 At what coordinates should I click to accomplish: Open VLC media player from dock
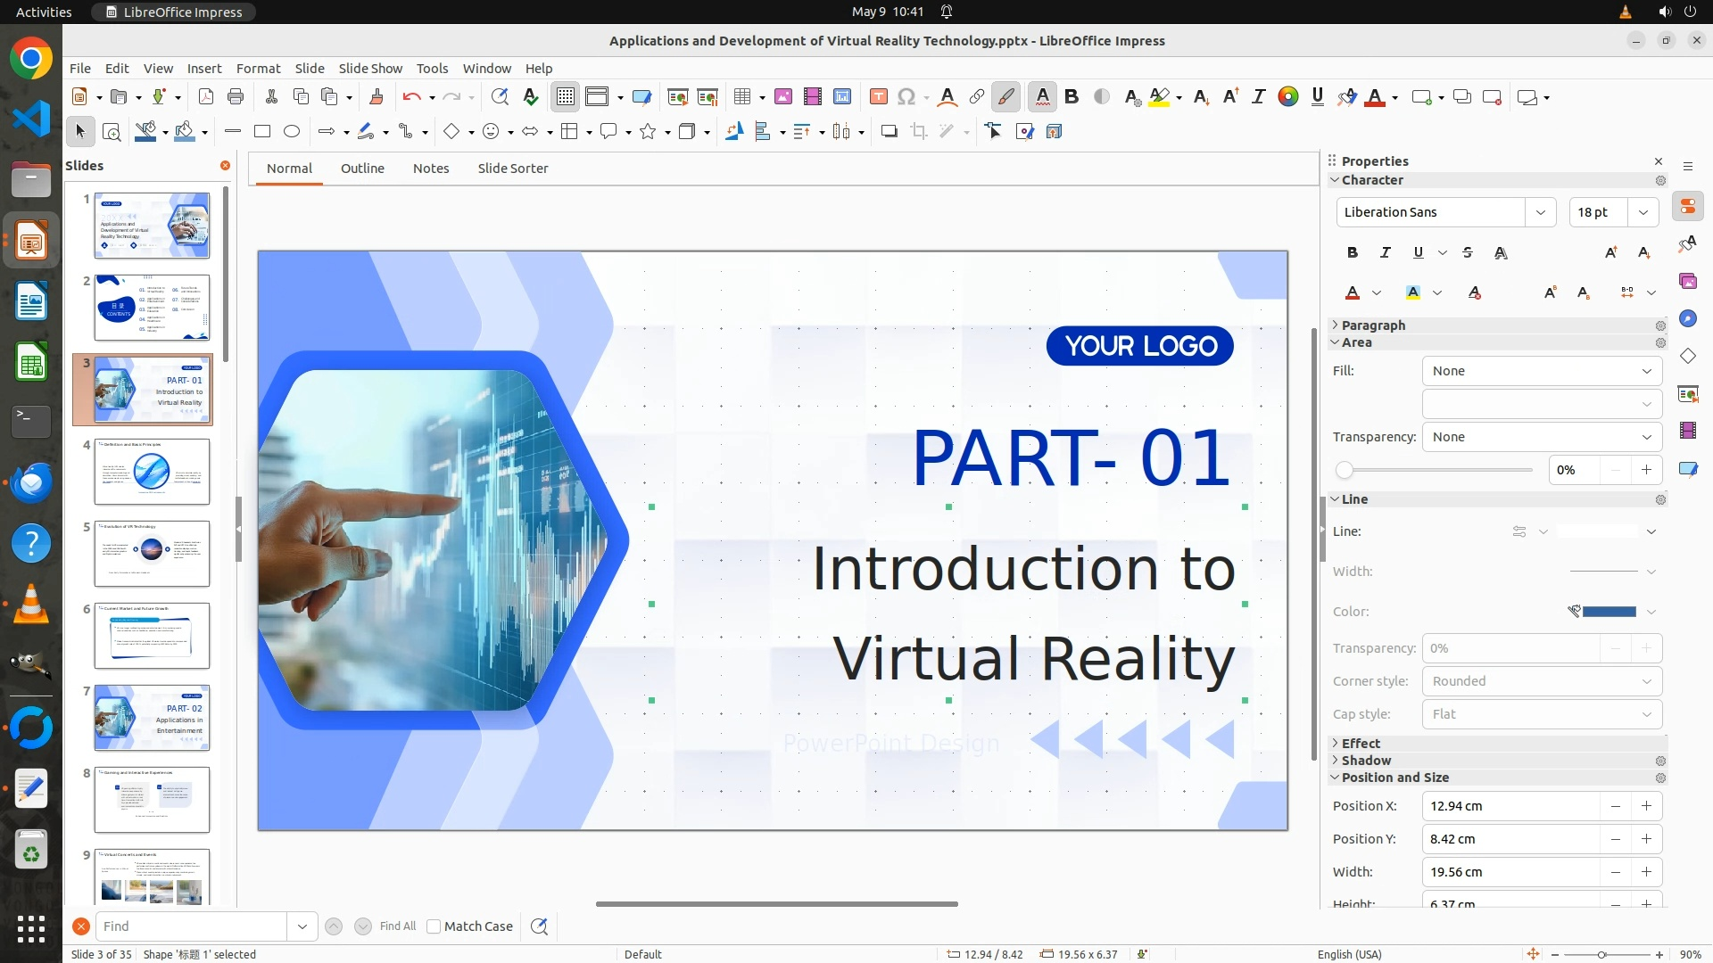(31, 605)
